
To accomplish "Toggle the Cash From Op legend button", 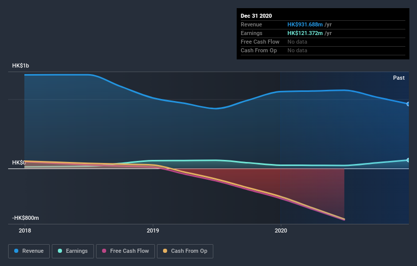I will (185, 251).
